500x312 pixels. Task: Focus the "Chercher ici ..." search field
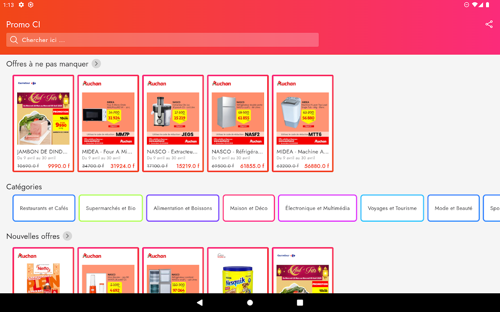coord(162,40)
